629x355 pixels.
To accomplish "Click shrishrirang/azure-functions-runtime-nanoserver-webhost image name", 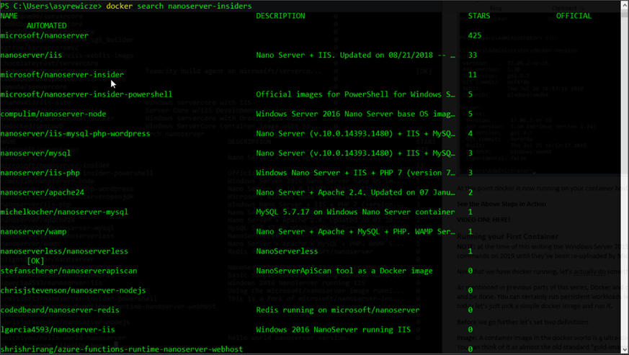I will click(x=122, y=349).
